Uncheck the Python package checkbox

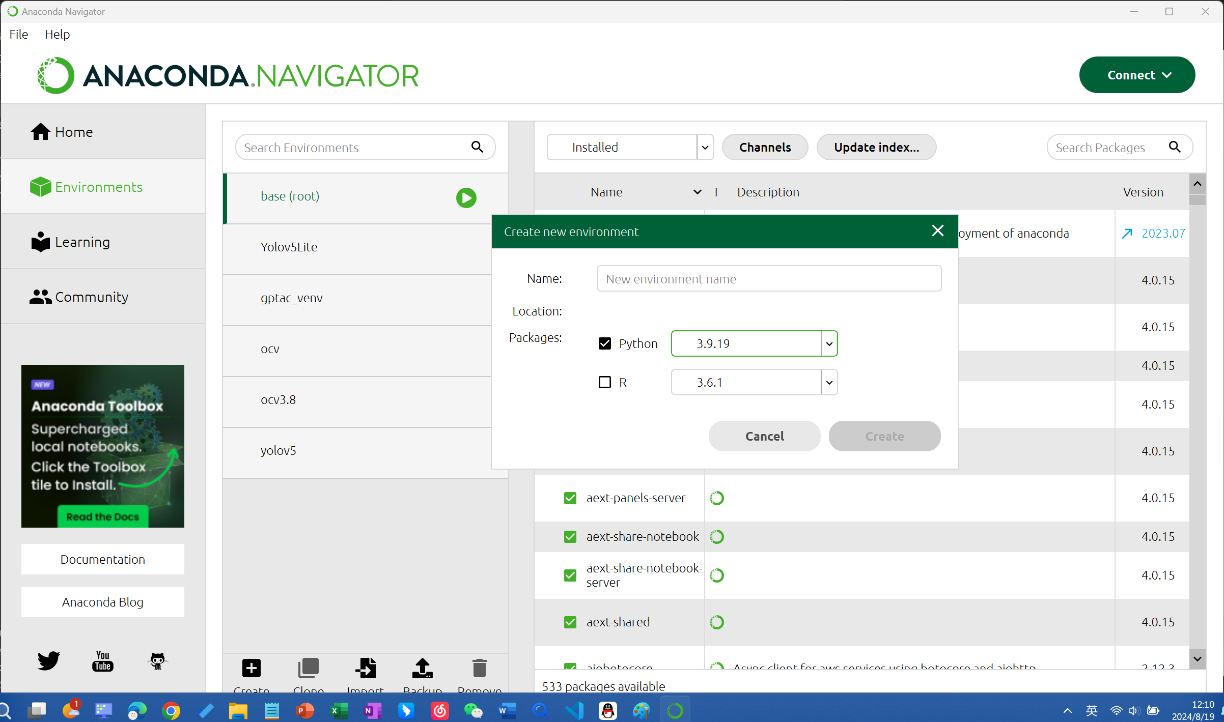coord(605,343)
